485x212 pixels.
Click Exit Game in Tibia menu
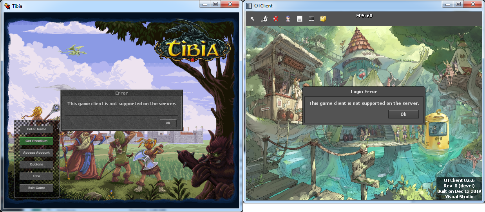36,188
